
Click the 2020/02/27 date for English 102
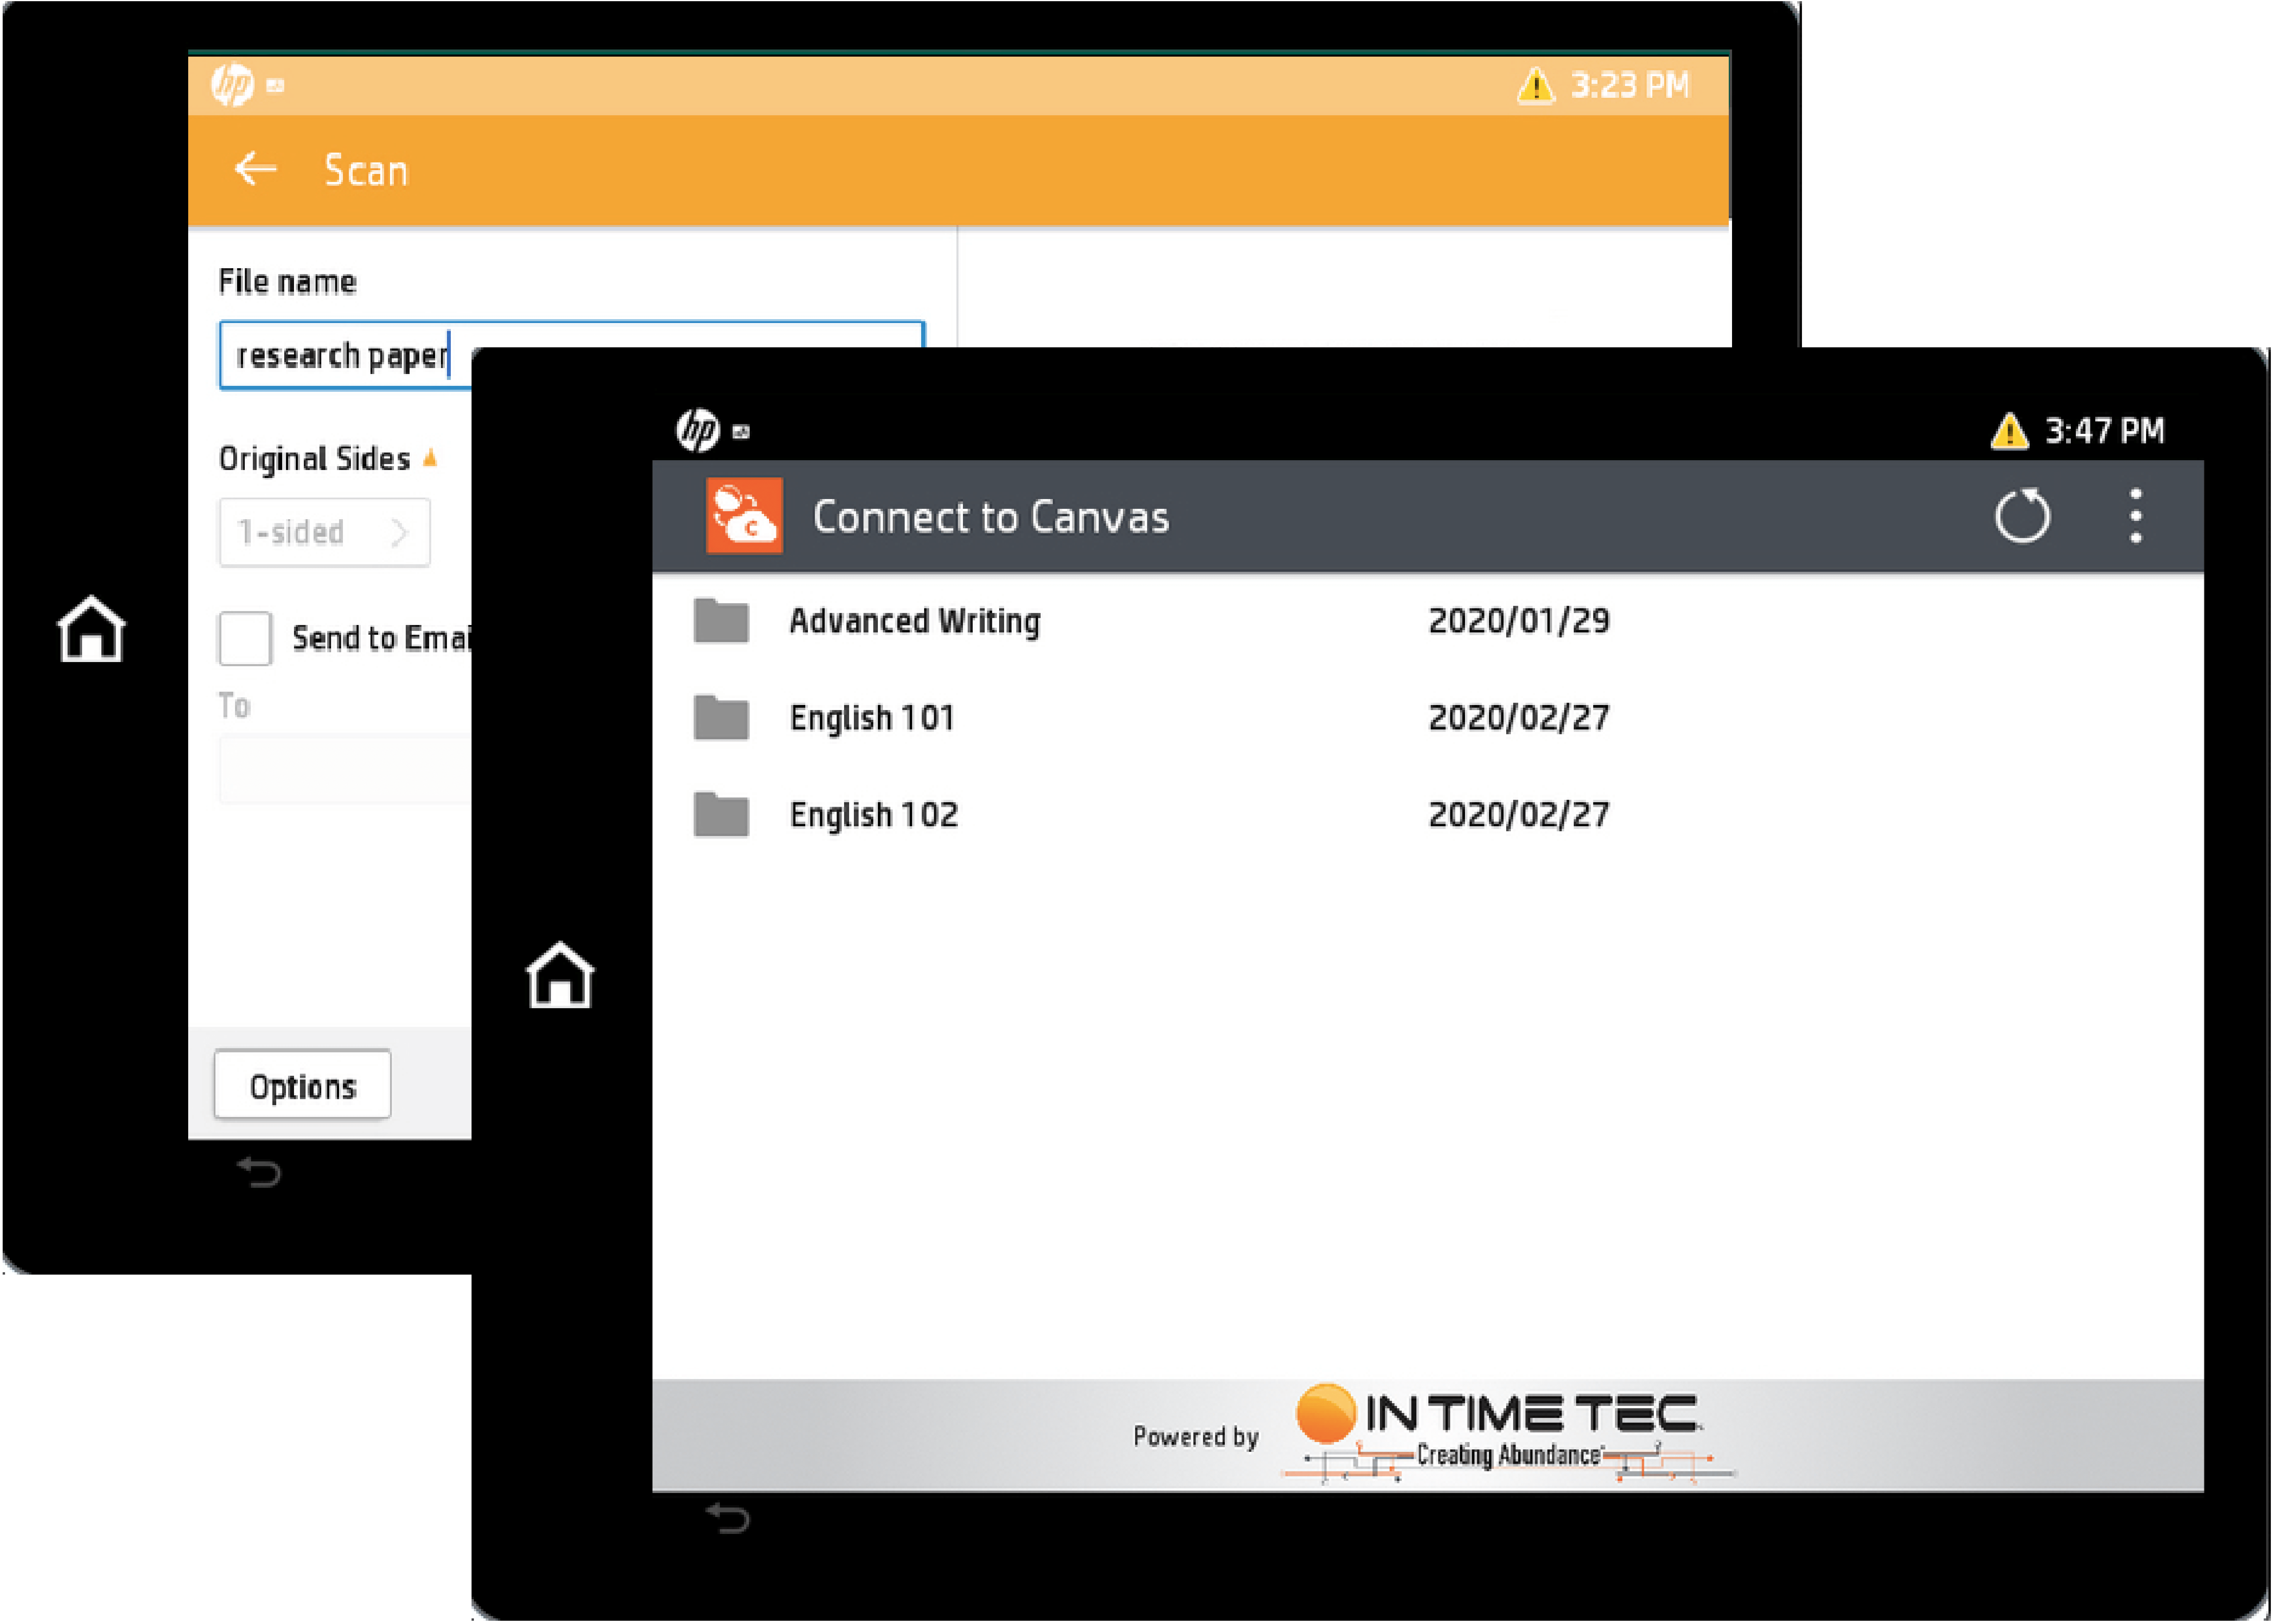(1519, 815)
